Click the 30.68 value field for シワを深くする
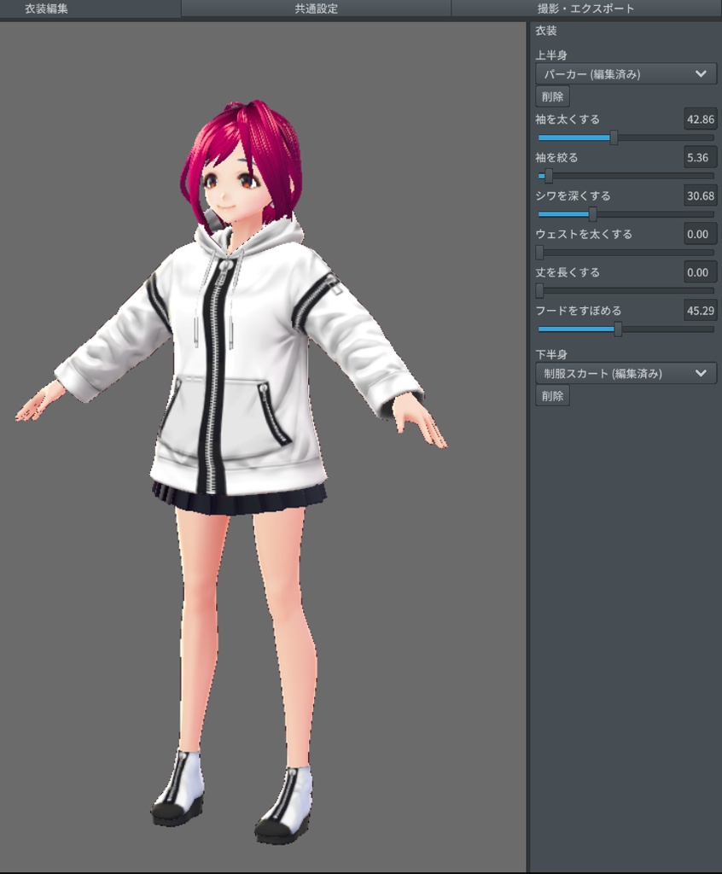722x874 pixels. click(699, 195)
